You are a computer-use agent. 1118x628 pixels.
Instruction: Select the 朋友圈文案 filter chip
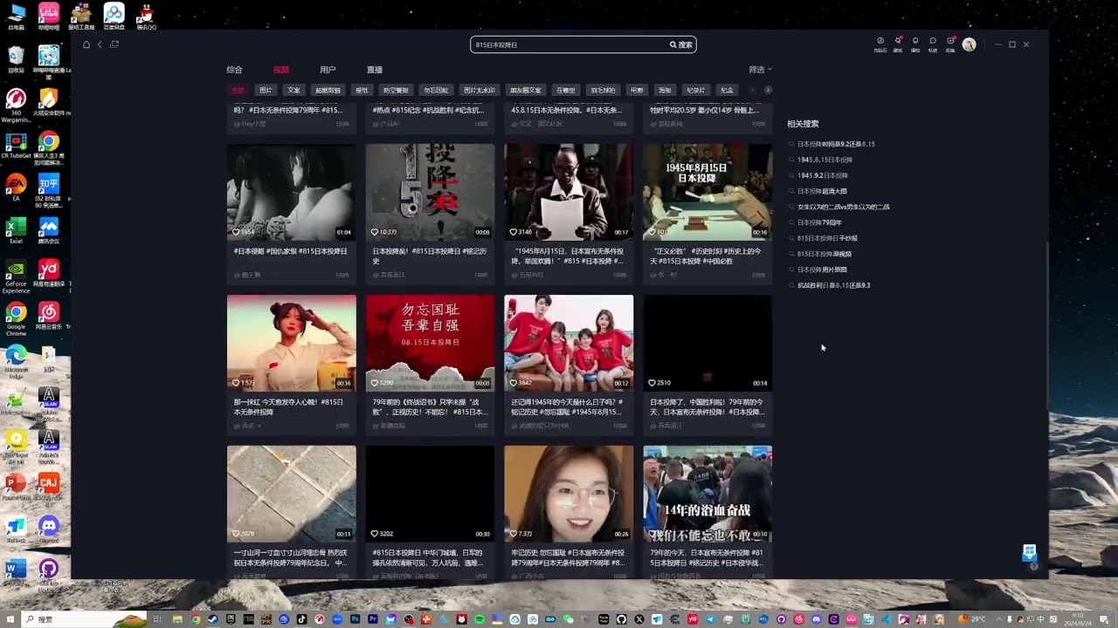[x=526, y=90]
